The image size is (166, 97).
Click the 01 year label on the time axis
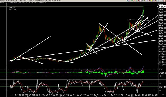click(x=64, y=95)
